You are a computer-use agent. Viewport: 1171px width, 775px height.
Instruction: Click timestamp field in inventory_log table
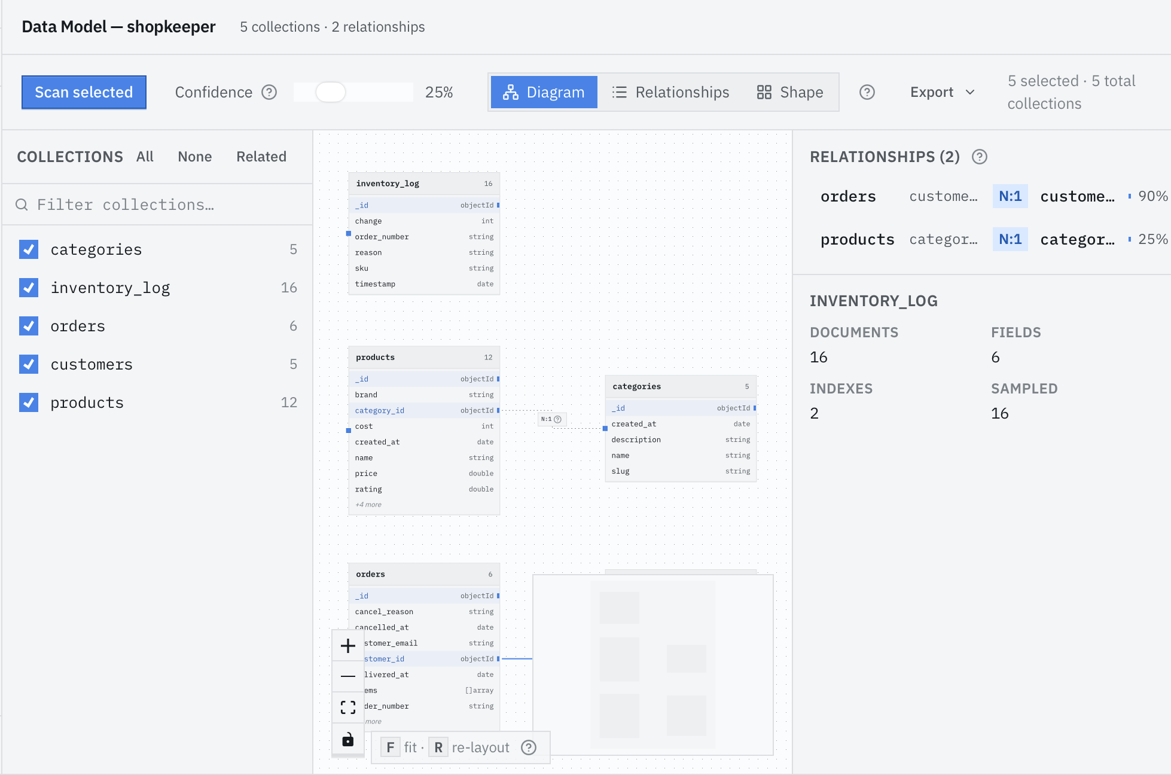(x=424, y=284)
